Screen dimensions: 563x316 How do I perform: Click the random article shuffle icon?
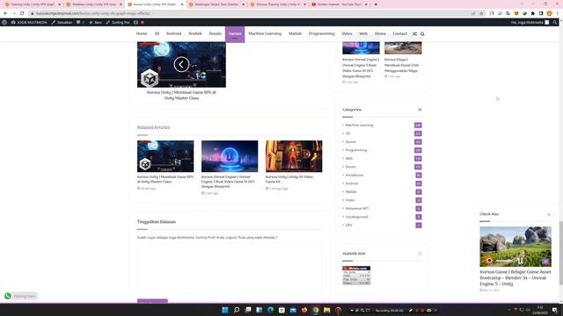pos(414,33)
